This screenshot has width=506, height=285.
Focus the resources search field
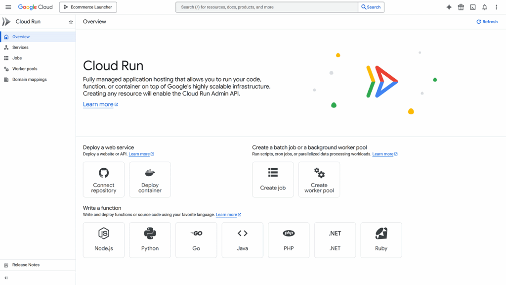point(266,7)
